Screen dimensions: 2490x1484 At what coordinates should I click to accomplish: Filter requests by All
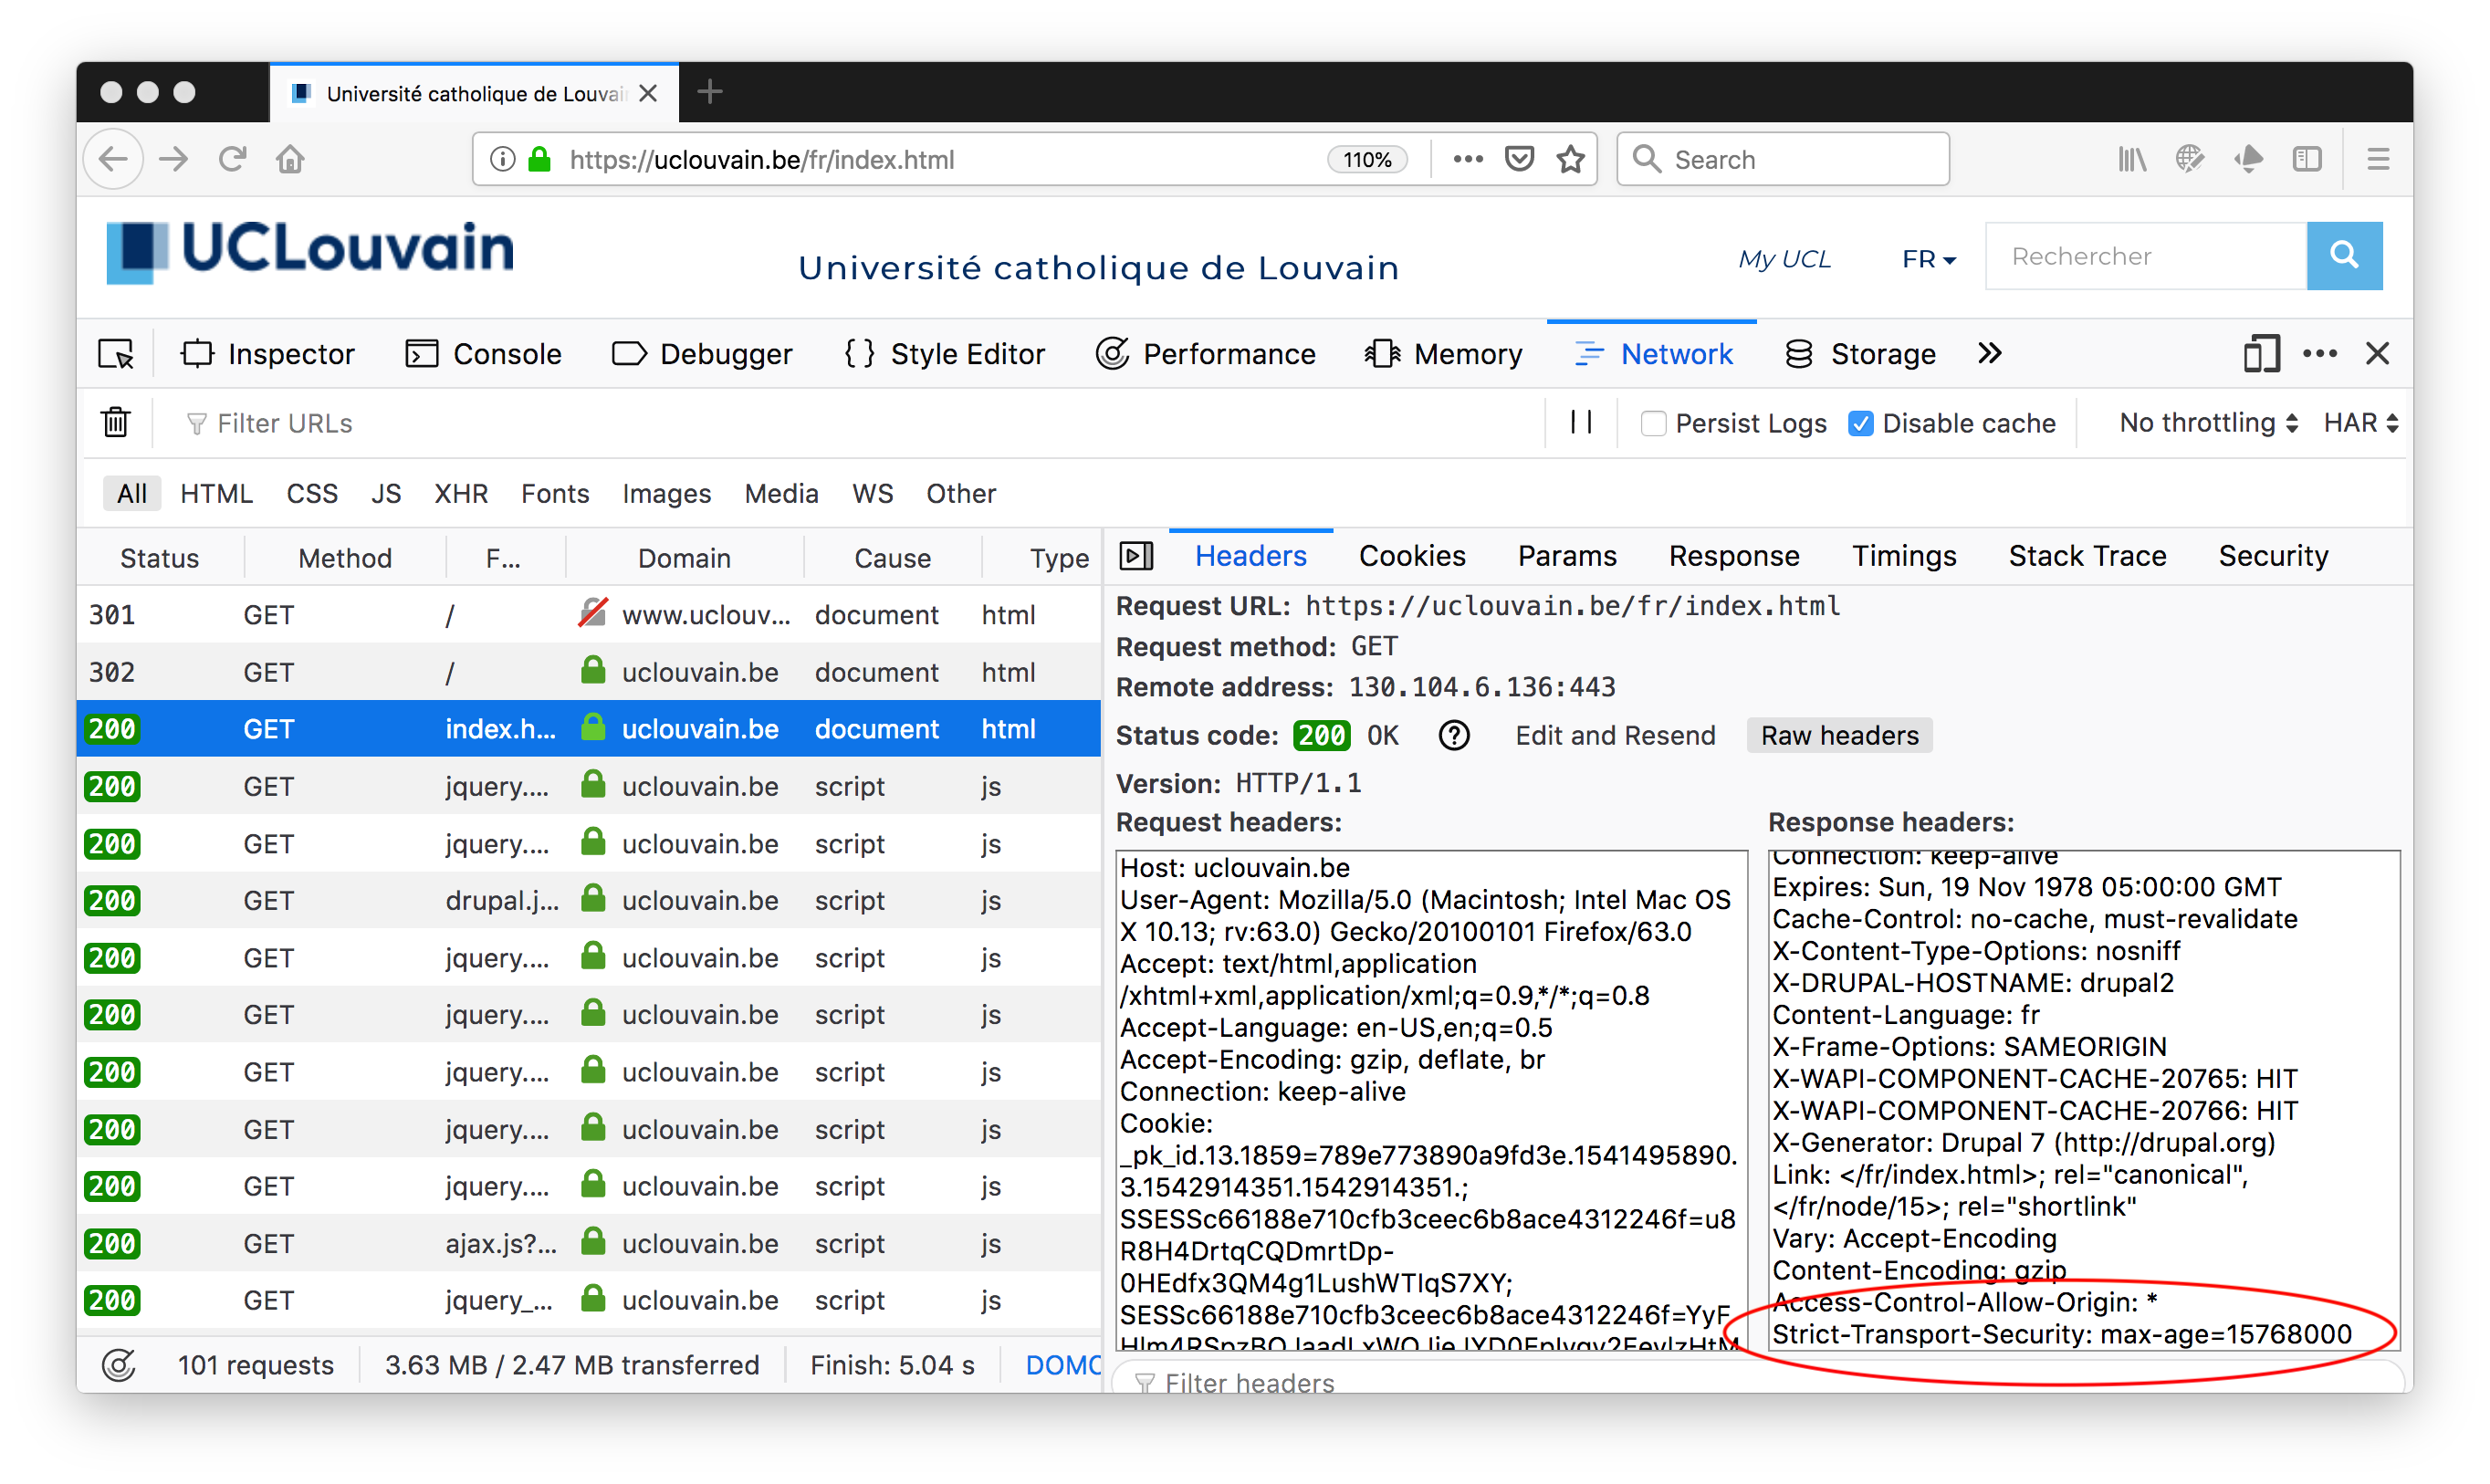(x=132, y=494)
